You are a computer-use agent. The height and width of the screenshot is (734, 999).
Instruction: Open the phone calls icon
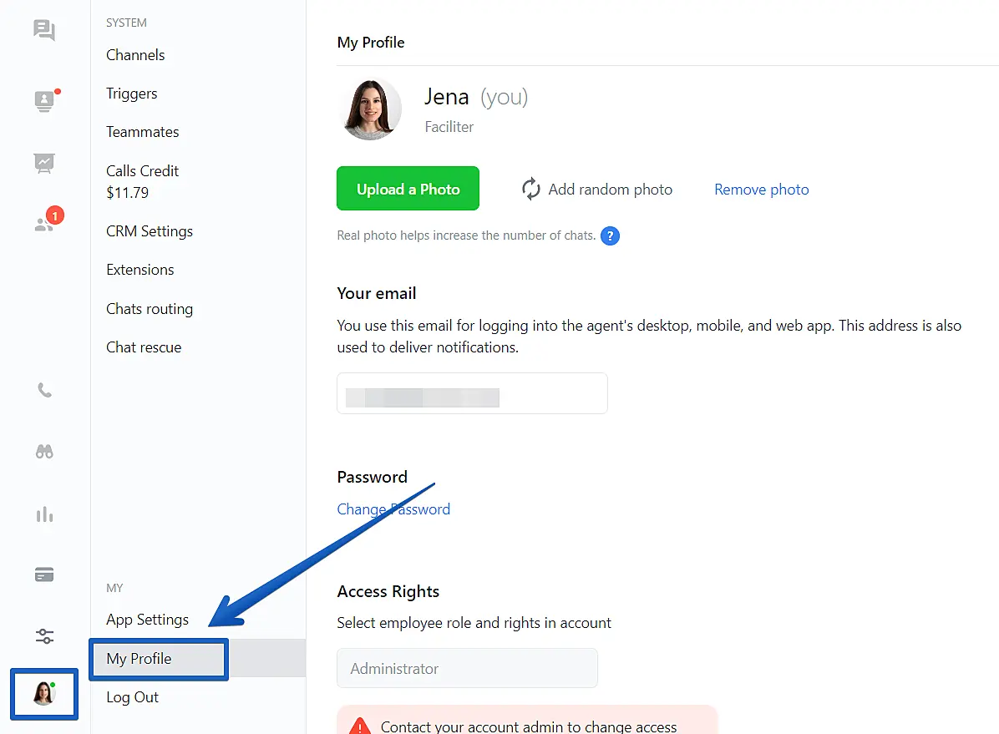pos(44,390)
